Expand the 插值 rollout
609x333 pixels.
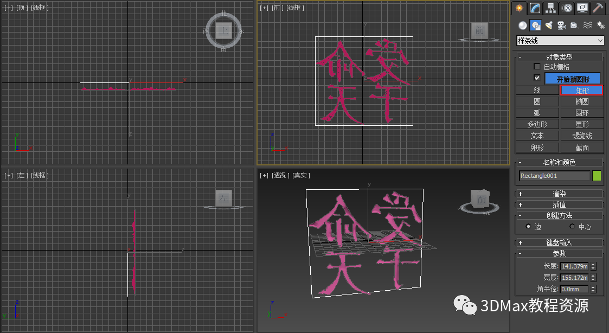pyautogui.click(x=559, y=204)
